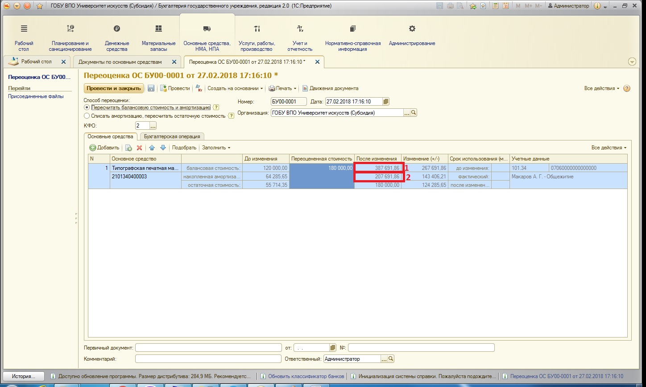
Task: Open the Материальные запасы section
Action: click(x=158, y=37)
